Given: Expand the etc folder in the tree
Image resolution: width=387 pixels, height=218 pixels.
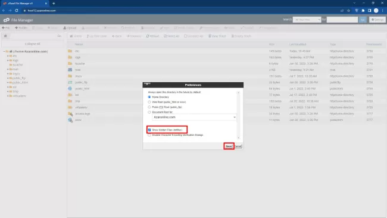Looking at the screenshot, I should [x=8, y=56].
